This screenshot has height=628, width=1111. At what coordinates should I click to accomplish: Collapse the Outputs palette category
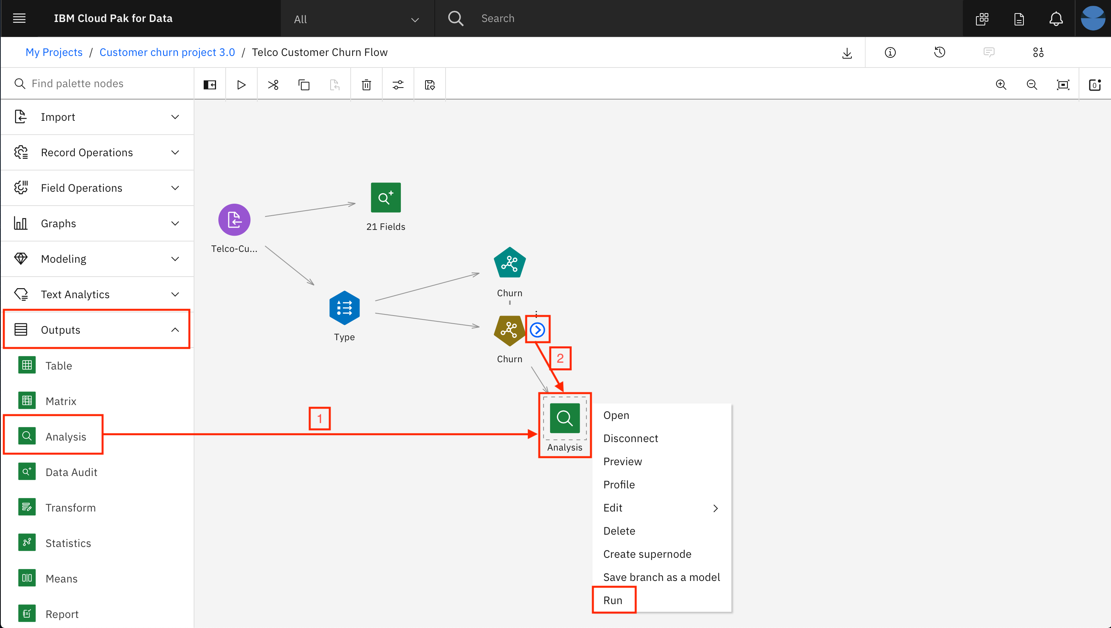point(97,329)
